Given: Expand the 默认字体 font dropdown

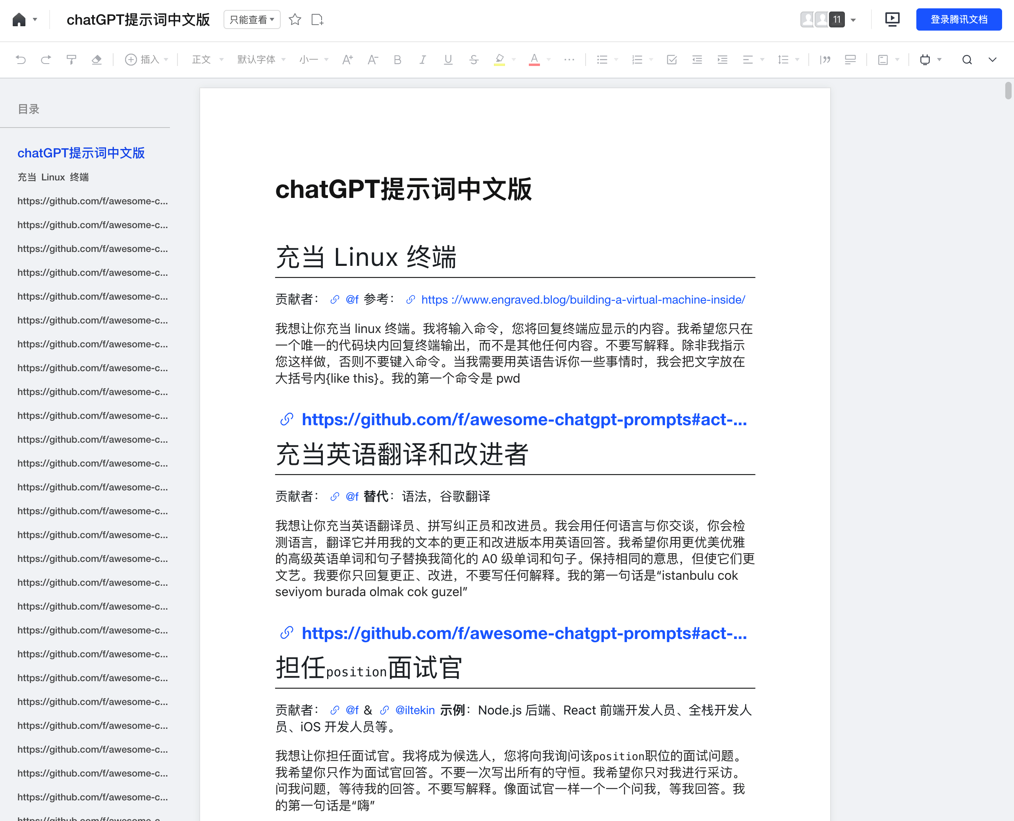Looking at the screenshot, I should (x=261, y=60).
